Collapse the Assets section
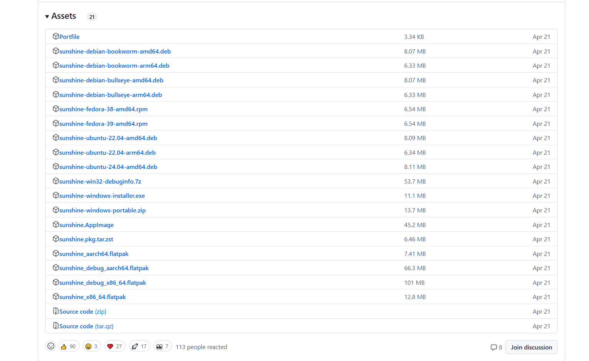Screen dimensions: 589x361 coord(61,16)
